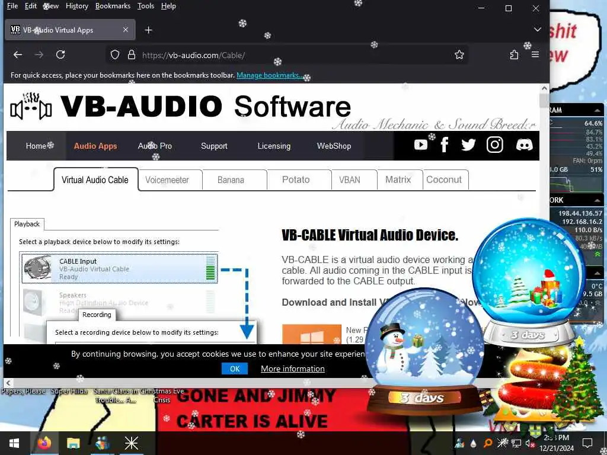The image size is (607, 455).
Task: Go back to previous page
Action: coord(18,55)
